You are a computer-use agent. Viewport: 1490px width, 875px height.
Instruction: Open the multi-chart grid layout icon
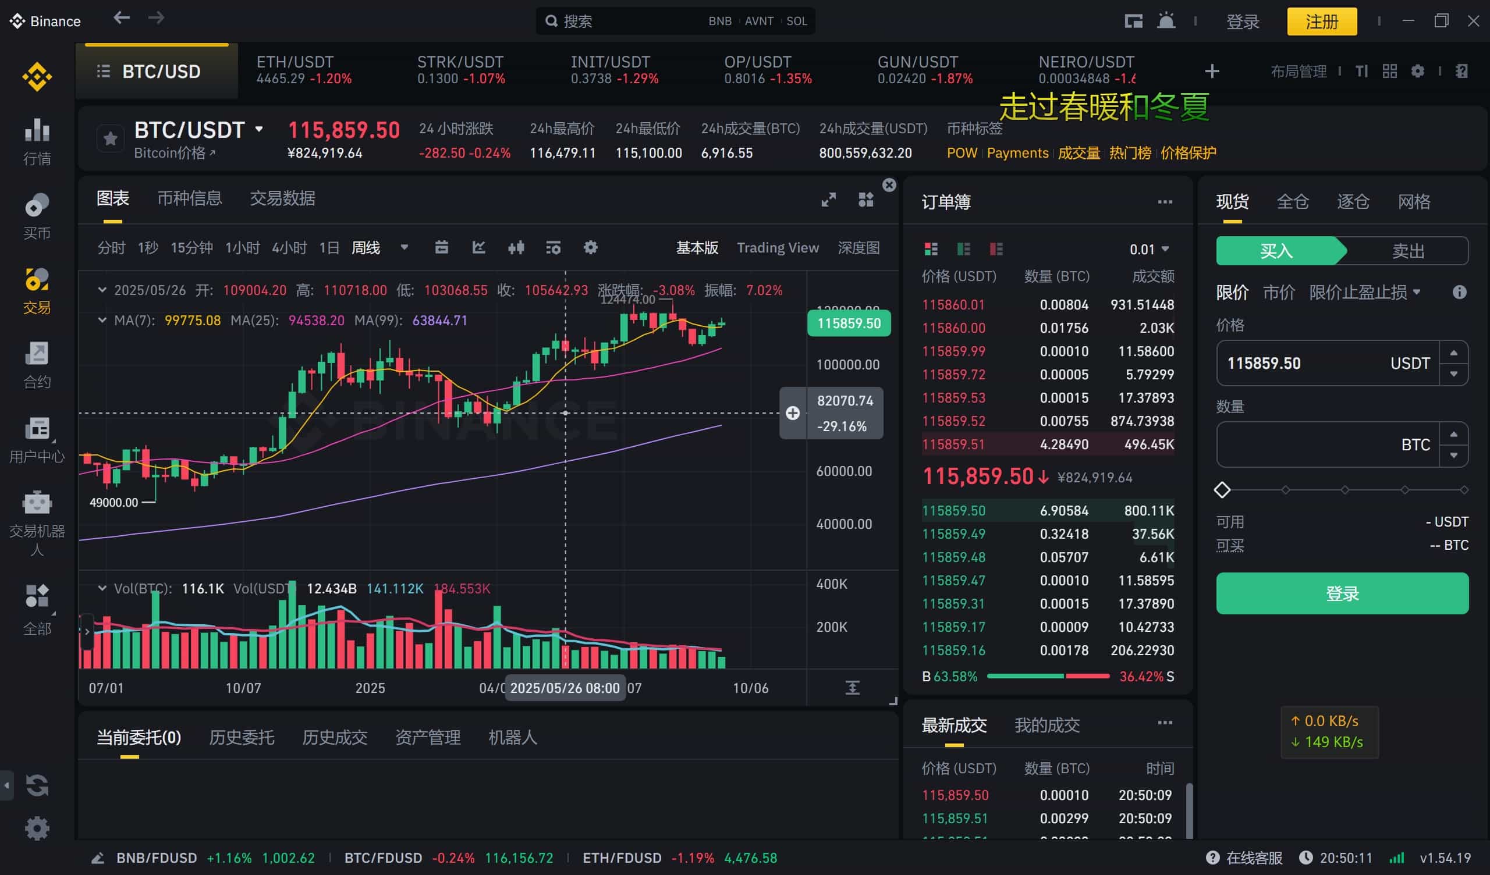pyautogui.click(x=865, y=200)
